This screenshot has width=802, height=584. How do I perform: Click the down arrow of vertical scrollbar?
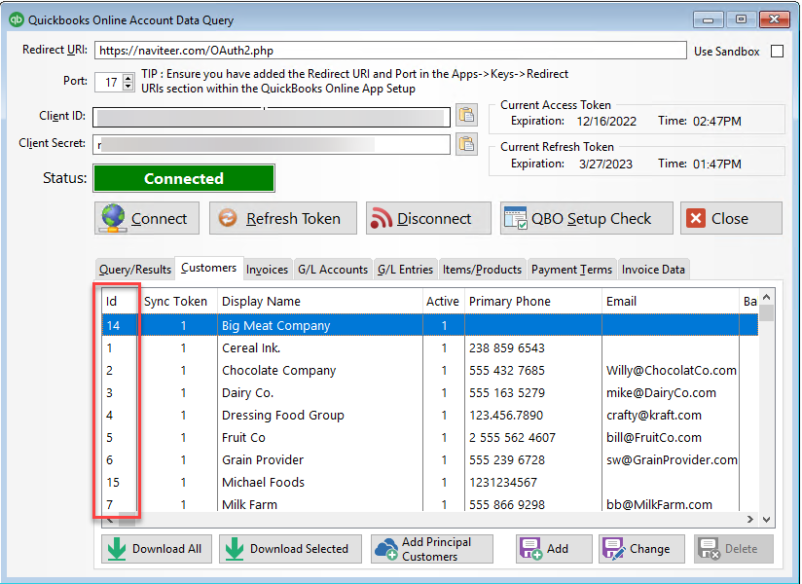coord(766,520)
